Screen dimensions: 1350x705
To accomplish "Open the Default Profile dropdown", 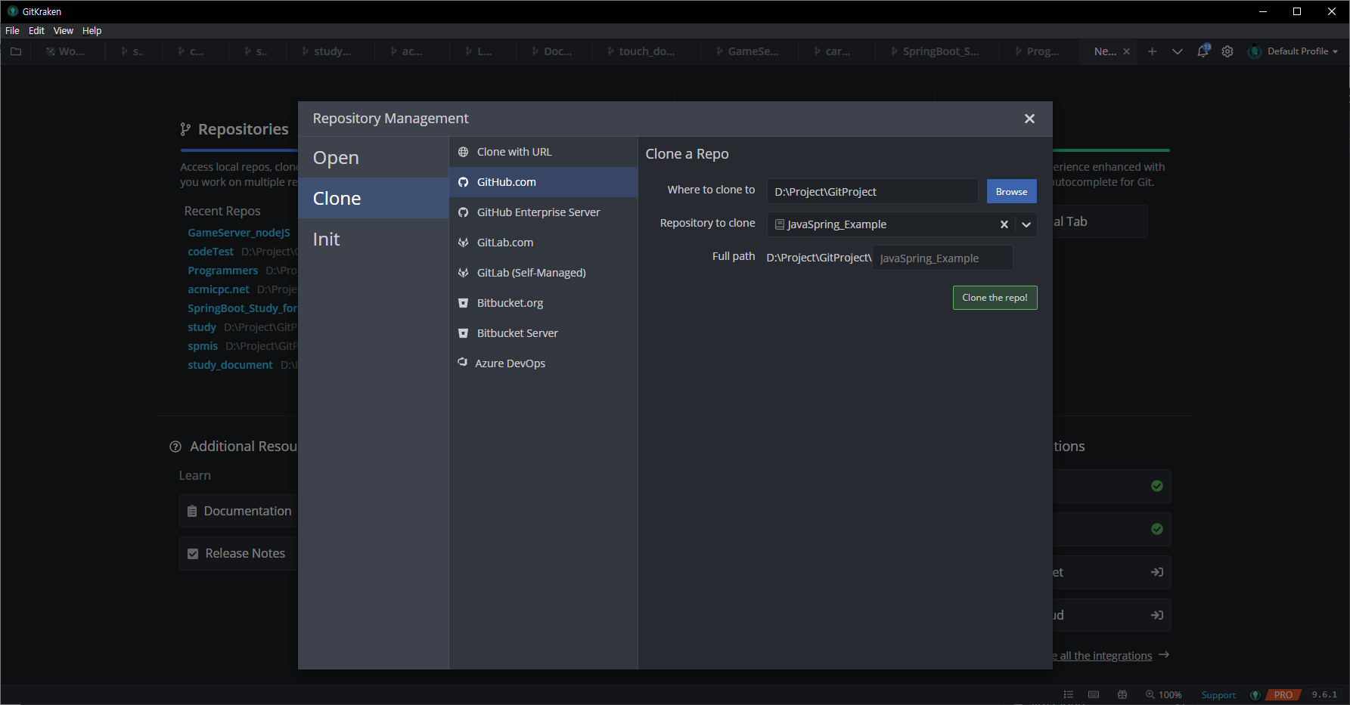I will click(1293, 51).
